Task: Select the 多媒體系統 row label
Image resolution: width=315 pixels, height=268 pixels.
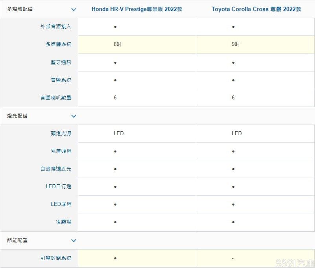Action: (58, 44)
